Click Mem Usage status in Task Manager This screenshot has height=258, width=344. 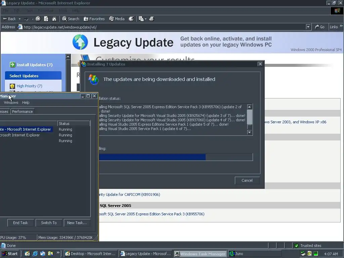(66, 238)
